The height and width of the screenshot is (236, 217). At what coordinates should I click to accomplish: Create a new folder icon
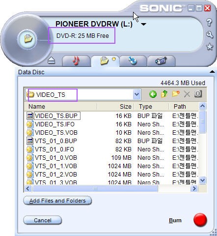click(x=176, y=94)
